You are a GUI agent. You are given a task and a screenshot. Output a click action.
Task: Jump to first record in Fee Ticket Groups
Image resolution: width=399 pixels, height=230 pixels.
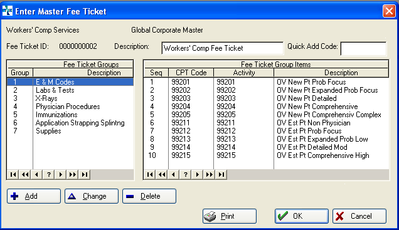click(13, 175)
